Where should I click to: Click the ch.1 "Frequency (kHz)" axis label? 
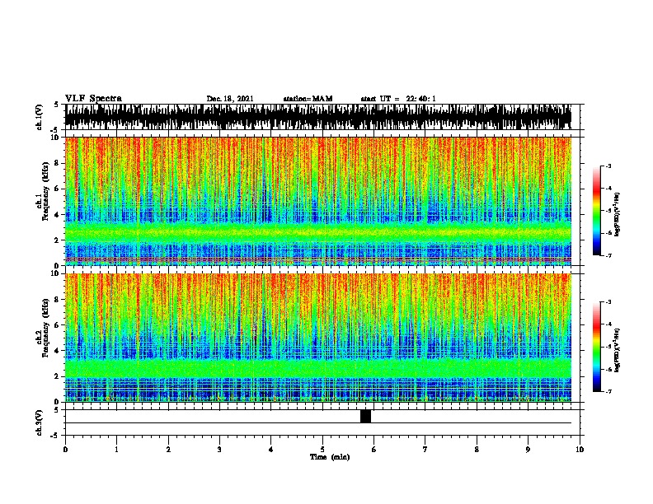tap(45, 192)
